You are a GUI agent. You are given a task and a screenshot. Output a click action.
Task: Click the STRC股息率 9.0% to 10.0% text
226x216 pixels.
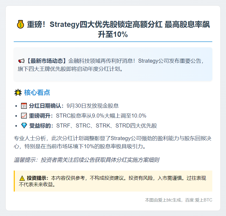pos(101,116)
